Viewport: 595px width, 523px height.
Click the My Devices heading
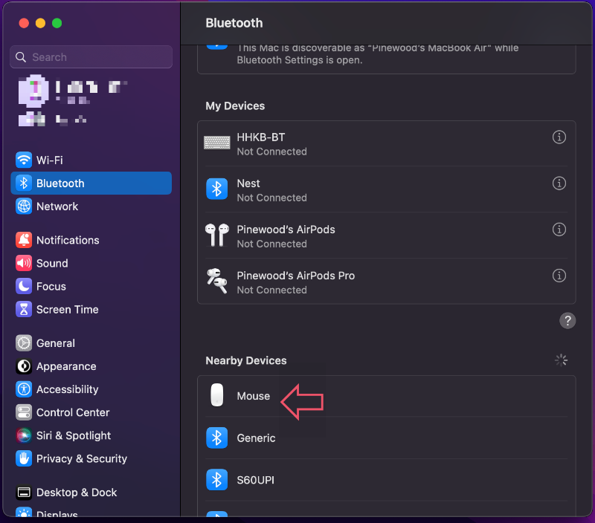click(235, 105)
